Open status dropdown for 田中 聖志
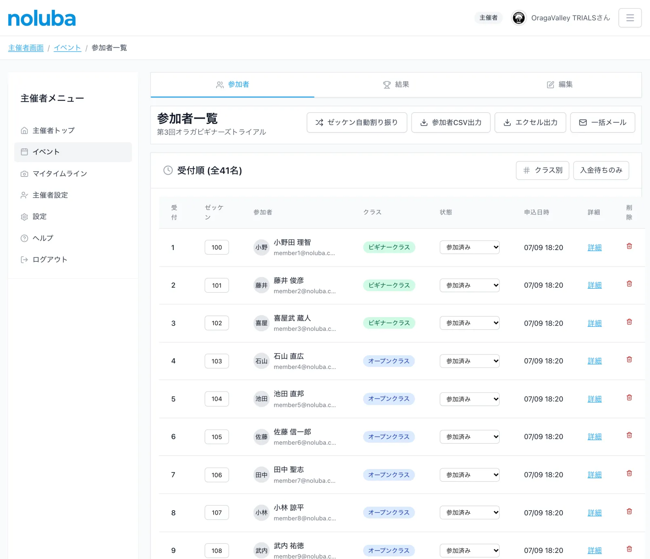The width and height of the screenshot is (650, 559). coord(469,475)
